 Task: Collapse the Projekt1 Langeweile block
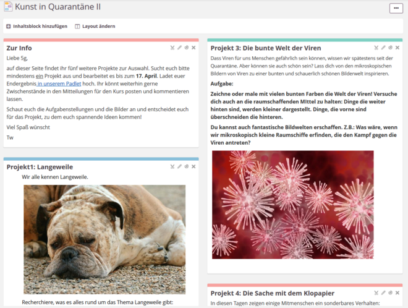[x=173, y=166]
